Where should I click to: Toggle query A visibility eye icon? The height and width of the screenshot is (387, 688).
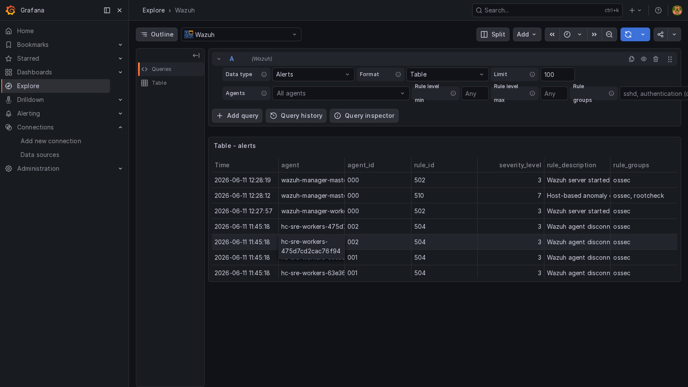click(x=644, y=59)
